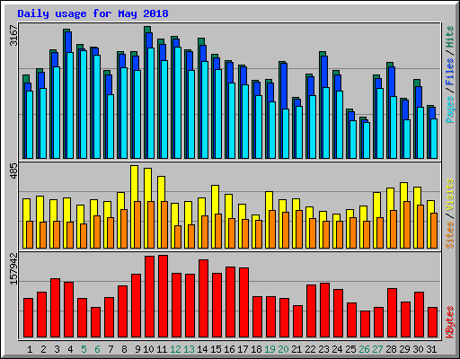Select day label 22 on the x-axis
The width and height of the screenshot is (460, 359).
coord(310,349)
